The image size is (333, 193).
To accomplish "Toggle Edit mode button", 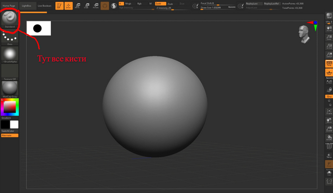I will (59, 6).
